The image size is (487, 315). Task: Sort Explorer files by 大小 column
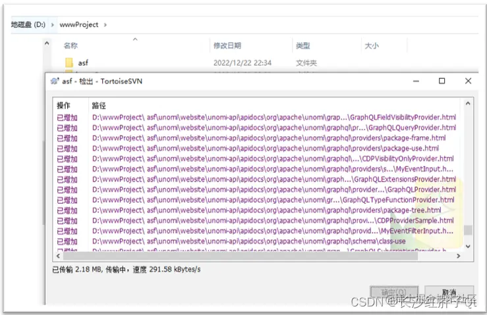(x=372, y=46)
